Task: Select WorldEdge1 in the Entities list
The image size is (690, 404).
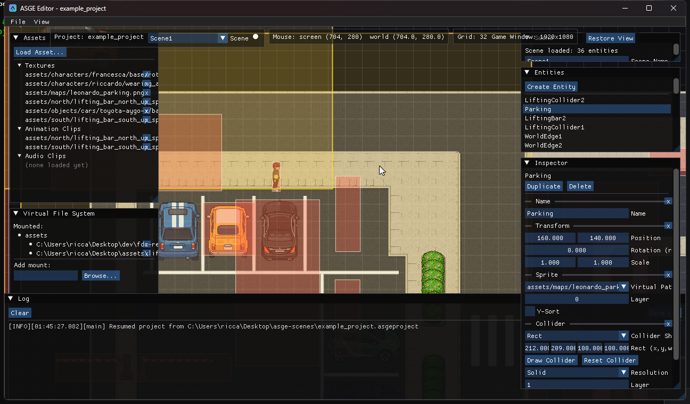Action: 597,136
